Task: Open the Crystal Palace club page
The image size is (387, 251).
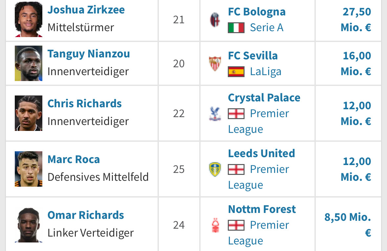Action: 264,98
